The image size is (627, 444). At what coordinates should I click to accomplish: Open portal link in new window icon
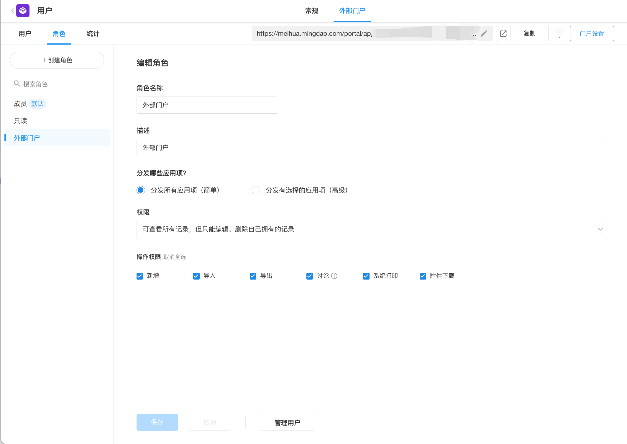click(503, 33)
